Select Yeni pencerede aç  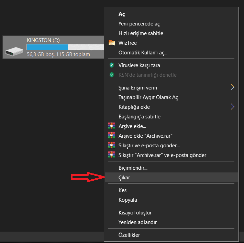pos(139,24)
